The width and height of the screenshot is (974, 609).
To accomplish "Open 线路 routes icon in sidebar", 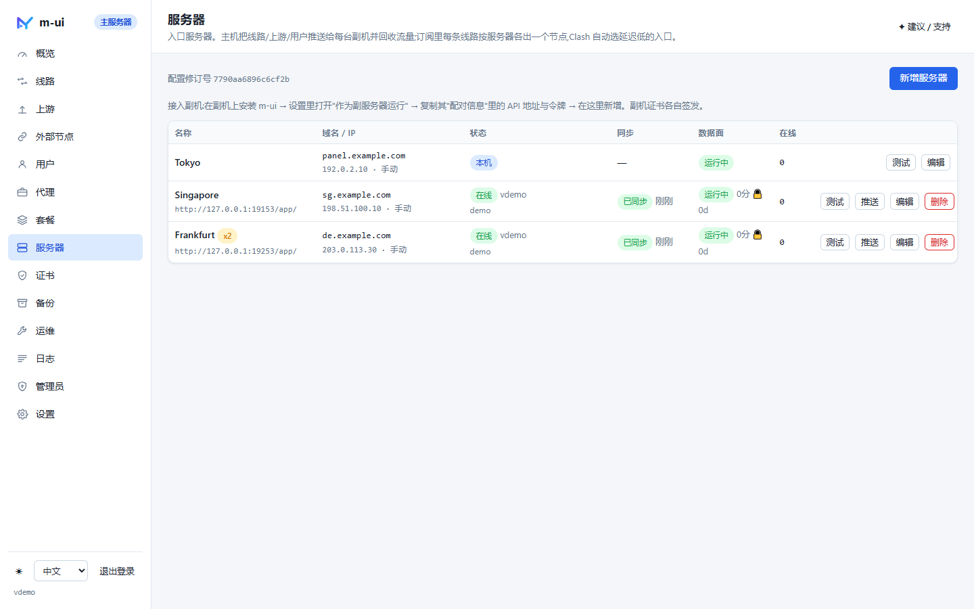I will [x=22, y=82].
